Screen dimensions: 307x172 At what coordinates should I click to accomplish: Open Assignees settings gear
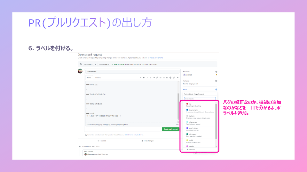216,81
